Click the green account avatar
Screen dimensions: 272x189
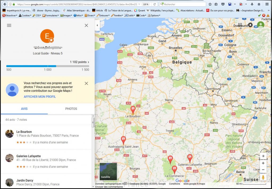[x=261, y=25]
